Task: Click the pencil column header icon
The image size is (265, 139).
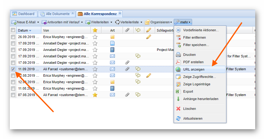Action: coord(149,30)
